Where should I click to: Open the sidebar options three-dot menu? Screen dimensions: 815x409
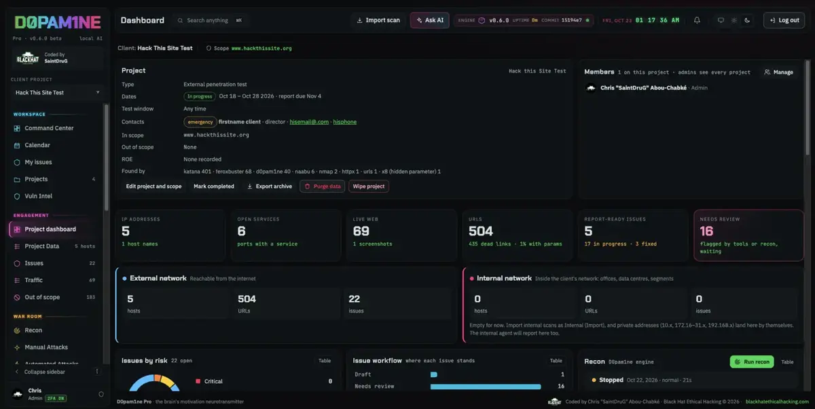coord(97,372)
